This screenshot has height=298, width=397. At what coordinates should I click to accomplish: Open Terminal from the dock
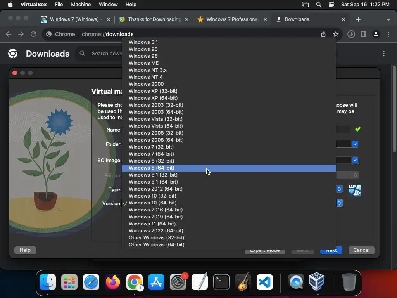[x=221, y=282]
